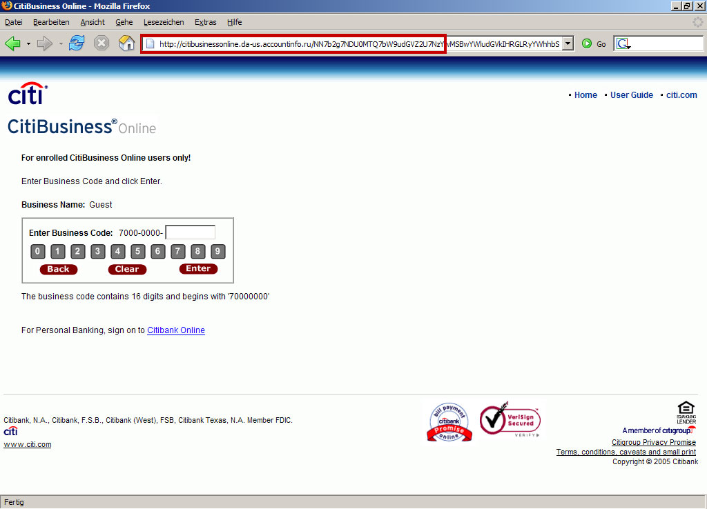
Task: Open the Ansicht menu
Action: click(x=93, y=22)
